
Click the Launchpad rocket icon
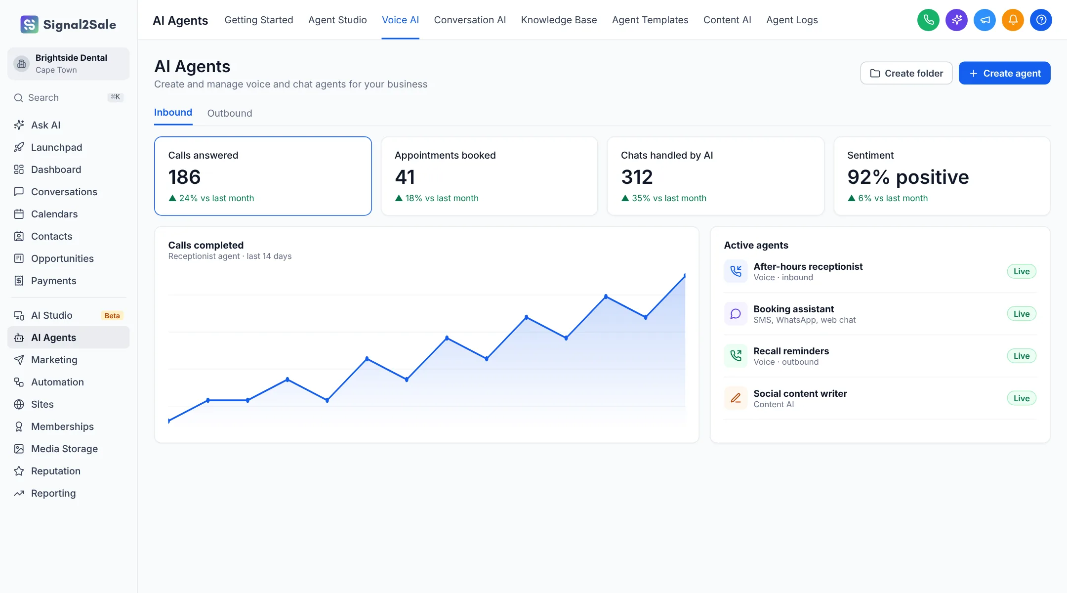(x=19, y=147)
